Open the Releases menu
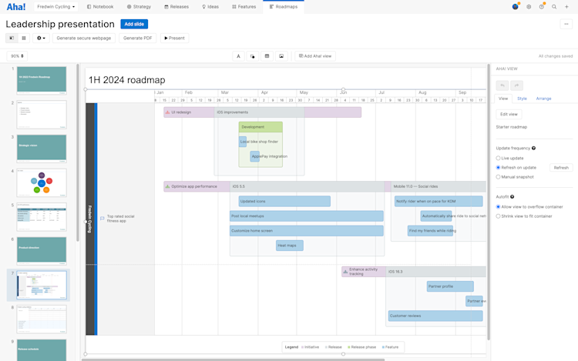This screenshot has height=361, width=578. [176, 7]
